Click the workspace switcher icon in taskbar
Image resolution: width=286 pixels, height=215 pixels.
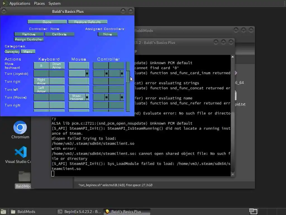coord(253,212)
